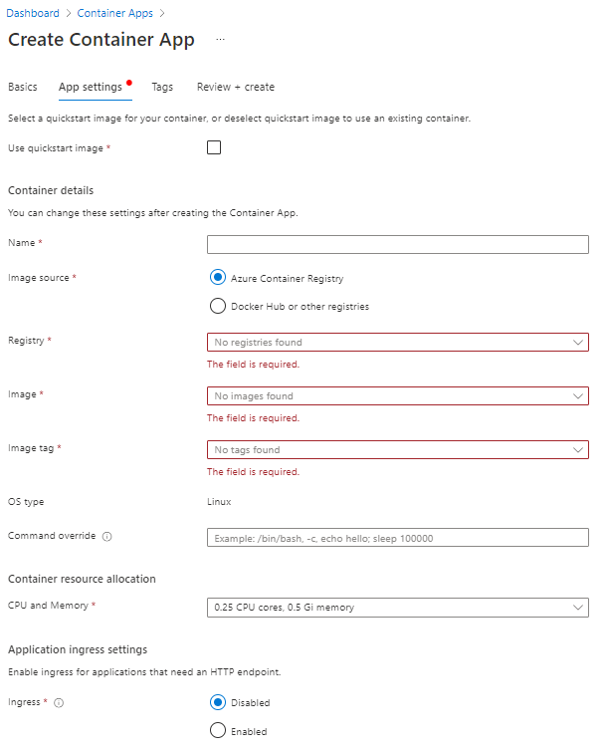The height and width of the screenshot is (752, 607).
Task: Open the CPU and Memory dropdown
Action: [x=397, y=608]
